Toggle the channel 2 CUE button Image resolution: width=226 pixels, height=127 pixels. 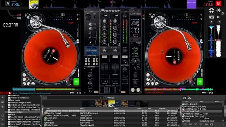point(115,57)
